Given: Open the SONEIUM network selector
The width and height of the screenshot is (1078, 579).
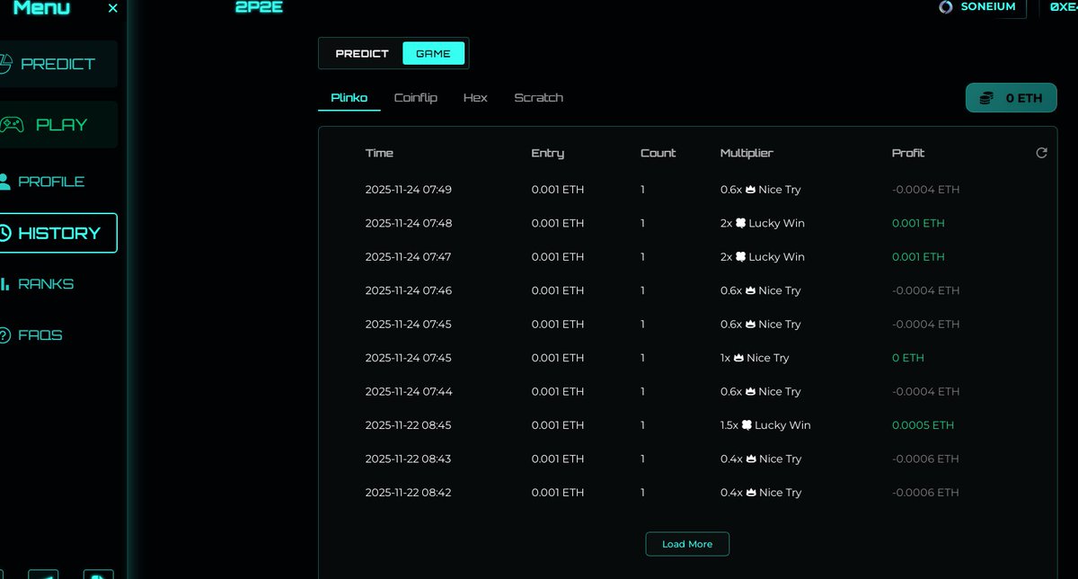Looking at the screenshot, I should [x=978, y=7].
